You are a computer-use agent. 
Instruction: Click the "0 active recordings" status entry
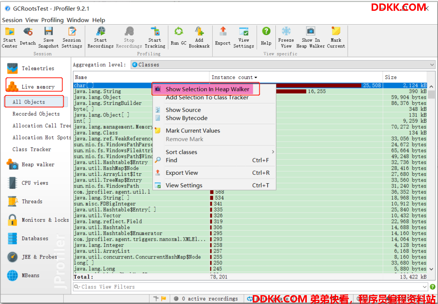[x=206, y=299]
